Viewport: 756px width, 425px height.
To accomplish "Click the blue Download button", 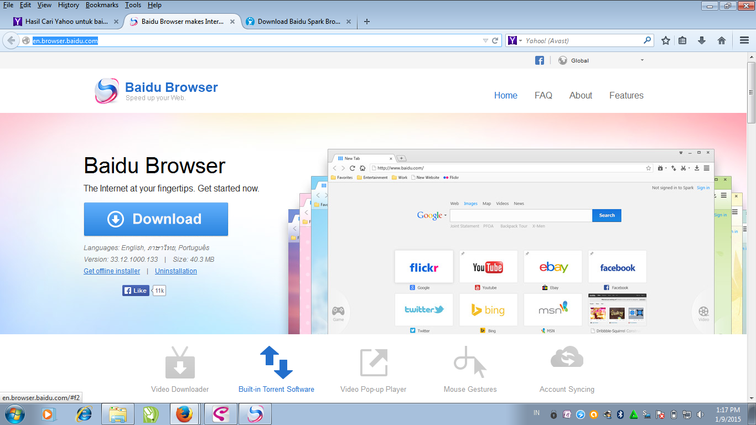I will click(156, 219).
